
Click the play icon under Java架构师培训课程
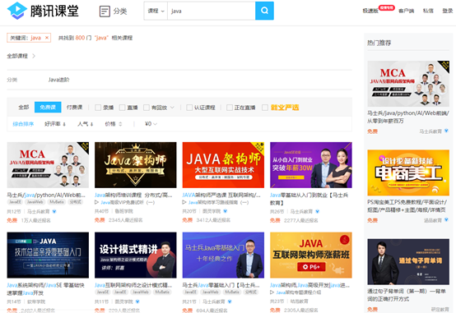(x=97, y=202)
